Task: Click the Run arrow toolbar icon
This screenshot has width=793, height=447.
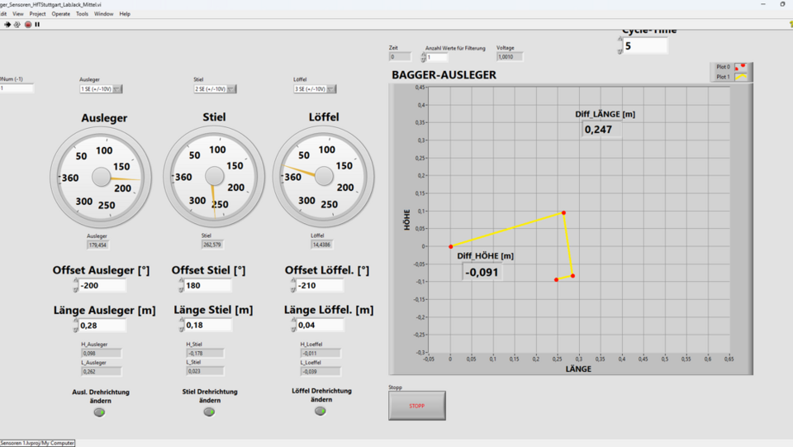Action: click(x=7, y=24)
